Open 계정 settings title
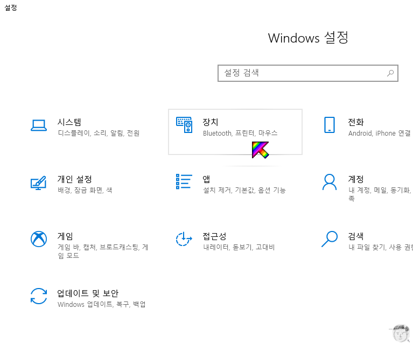Viewport: 413px width, 344px height. (355, 179)
